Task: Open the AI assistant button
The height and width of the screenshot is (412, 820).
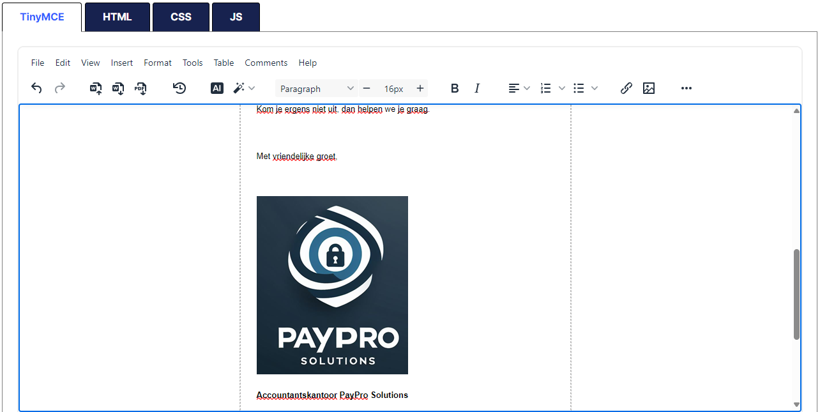Action: [x=217, y=88]
